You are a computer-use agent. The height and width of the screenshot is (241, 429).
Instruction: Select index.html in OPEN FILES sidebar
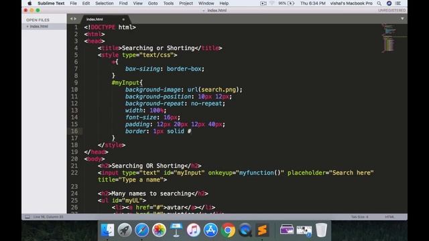point(39,26)
